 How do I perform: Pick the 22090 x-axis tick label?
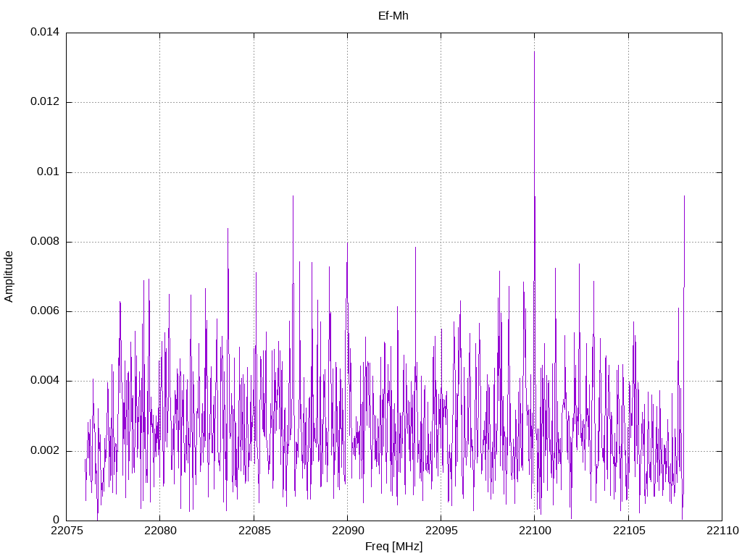click(x=347, y=531)
